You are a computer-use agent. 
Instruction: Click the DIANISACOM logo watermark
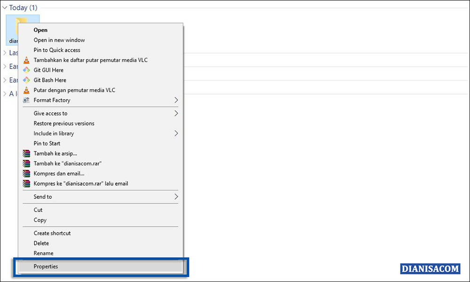[x=430, y=269]
